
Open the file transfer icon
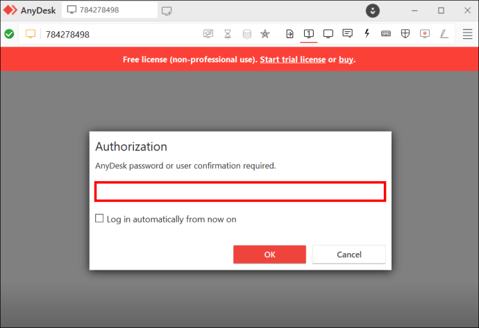point(289,34)
